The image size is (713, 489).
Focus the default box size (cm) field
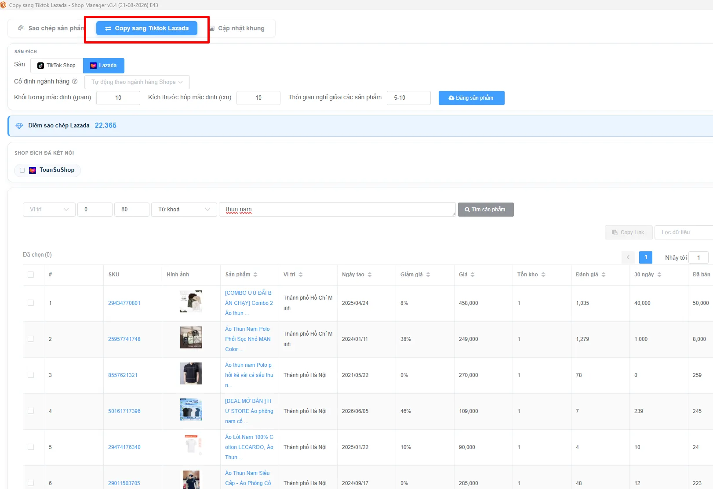click(258, 98)
